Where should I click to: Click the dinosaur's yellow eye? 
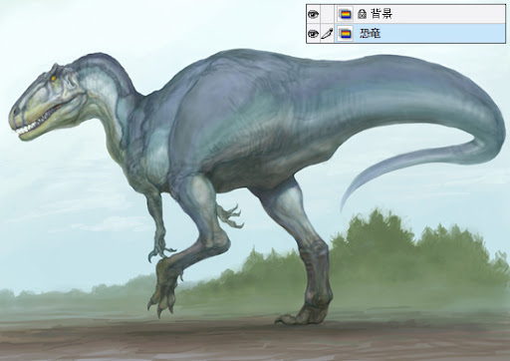point(53,79)
